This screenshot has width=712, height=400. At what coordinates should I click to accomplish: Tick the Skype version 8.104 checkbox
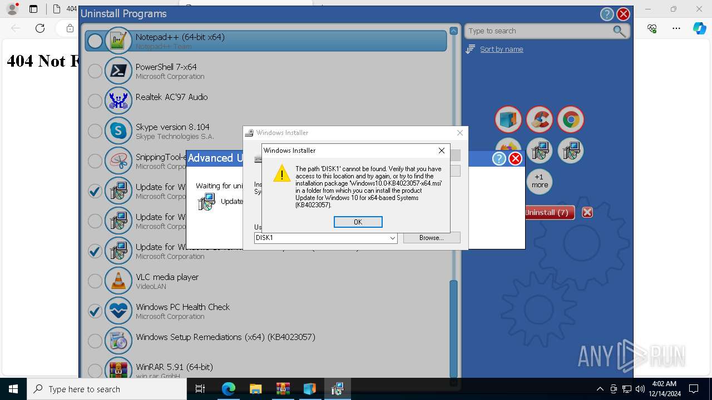(95, 131)
